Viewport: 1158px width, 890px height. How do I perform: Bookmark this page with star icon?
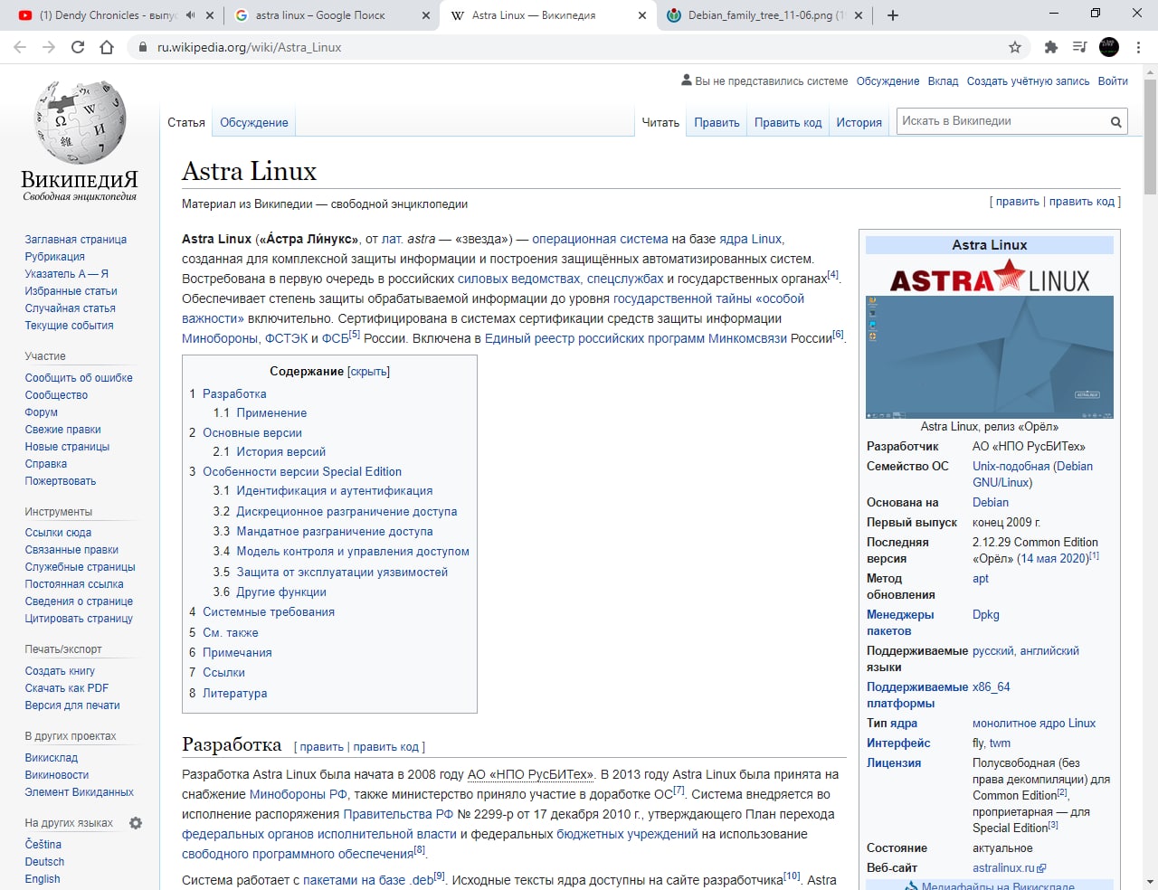[x=1015, y=47]
